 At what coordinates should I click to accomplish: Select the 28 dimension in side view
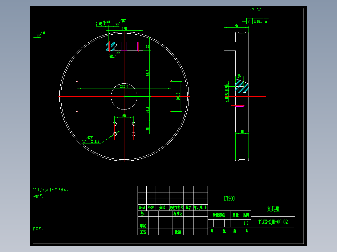239,76
